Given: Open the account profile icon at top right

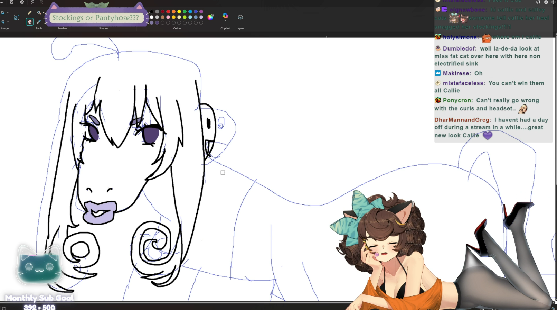Looking at the screenshot, I should (x=546, y=2).
